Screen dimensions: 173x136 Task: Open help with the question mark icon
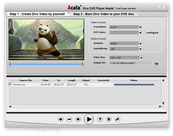(100, 119)
